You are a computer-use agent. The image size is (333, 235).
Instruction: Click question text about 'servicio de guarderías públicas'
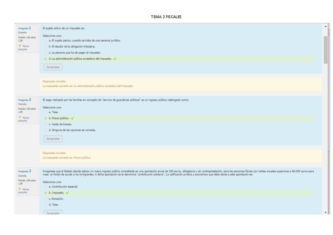click(x=116, y=100)
